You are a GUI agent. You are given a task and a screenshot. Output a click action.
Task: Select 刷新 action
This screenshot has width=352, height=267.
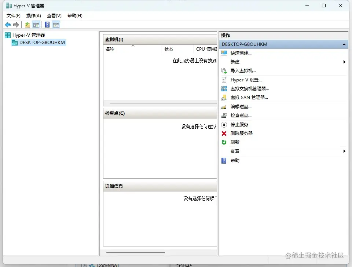(235, 142)
